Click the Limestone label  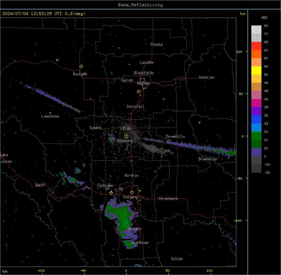click(x=50, y=116)
